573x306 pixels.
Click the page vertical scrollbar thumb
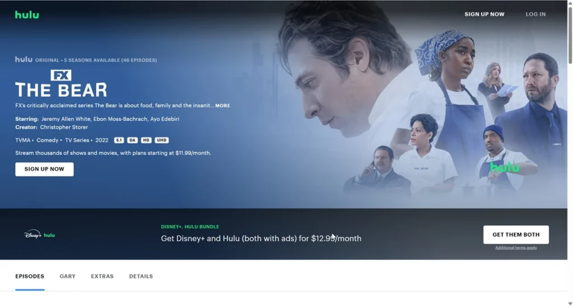pos(570,35)
